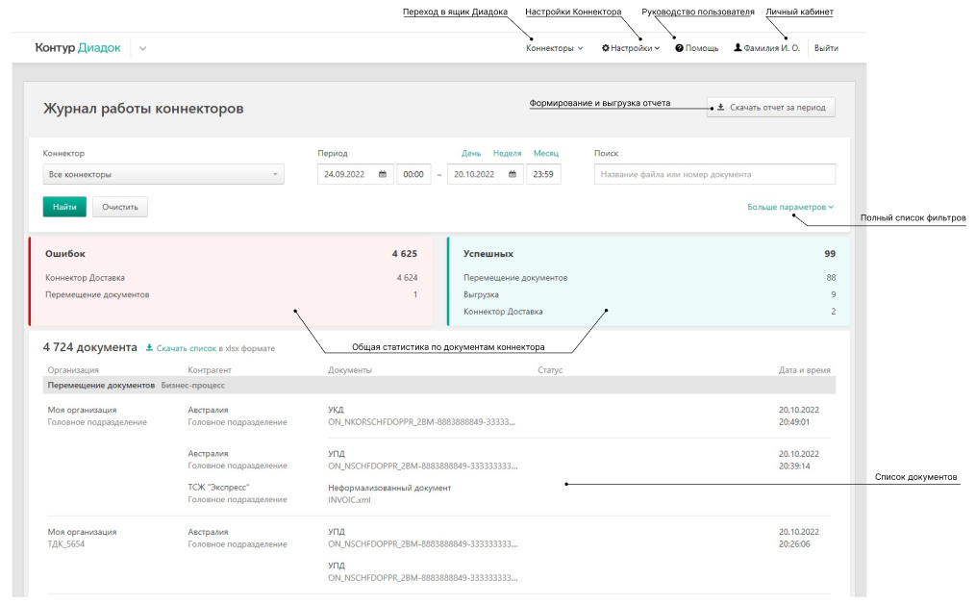Click the end time field 23:59
The width and height of the screenshot is (976, 605).
coord(543,174)
